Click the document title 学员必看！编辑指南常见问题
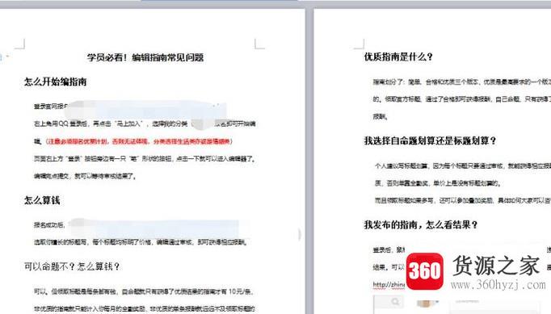The height and width of the screenshot is (314, 551). [x=145, y=57]
